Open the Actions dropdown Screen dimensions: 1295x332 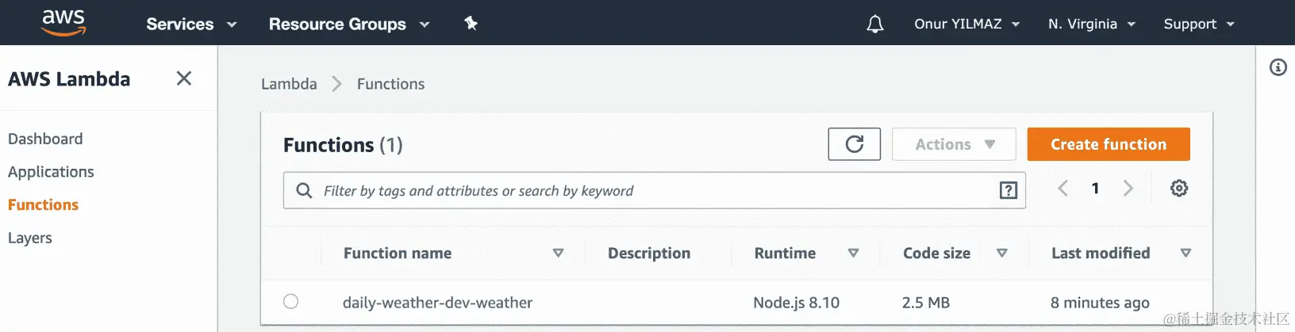(954, 144)
